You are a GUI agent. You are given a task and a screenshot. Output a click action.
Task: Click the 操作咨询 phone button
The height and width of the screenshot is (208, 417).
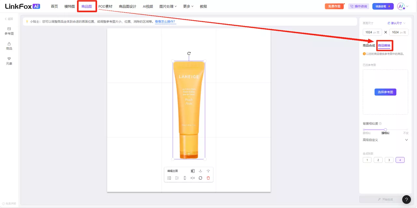359,7
